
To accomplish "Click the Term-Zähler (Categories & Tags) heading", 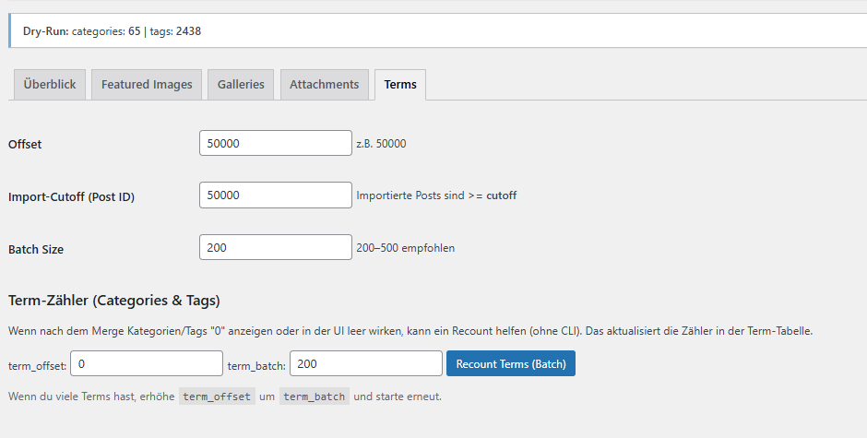I will tap(113, 300).
